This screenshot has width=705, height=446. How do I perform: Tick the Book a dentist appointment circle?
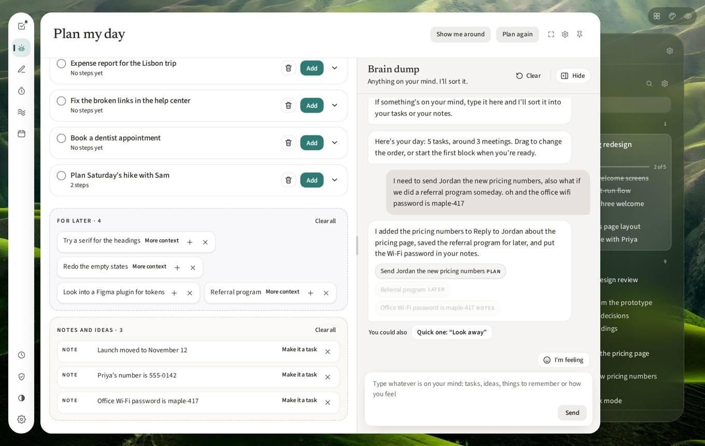61,138
